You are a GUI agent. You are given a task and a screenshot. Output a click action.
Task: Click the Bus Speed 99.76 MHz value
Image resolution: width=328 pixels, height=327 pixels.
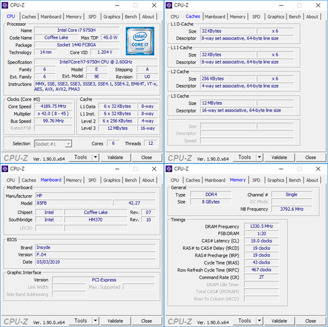point(54,121)
